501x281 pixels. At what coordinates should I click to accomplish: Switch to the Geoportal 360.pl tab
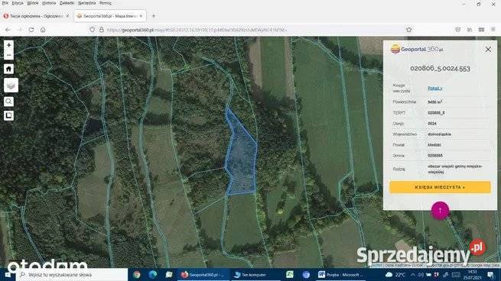(x=110, y=16)
